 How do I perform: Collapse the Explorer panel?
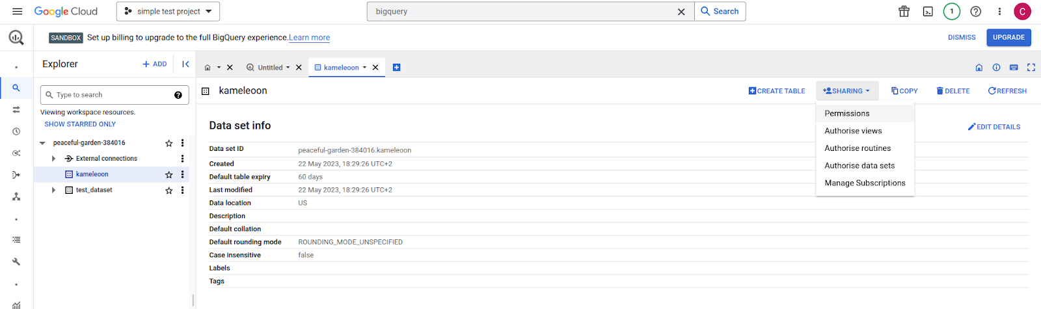pos(185,64)
